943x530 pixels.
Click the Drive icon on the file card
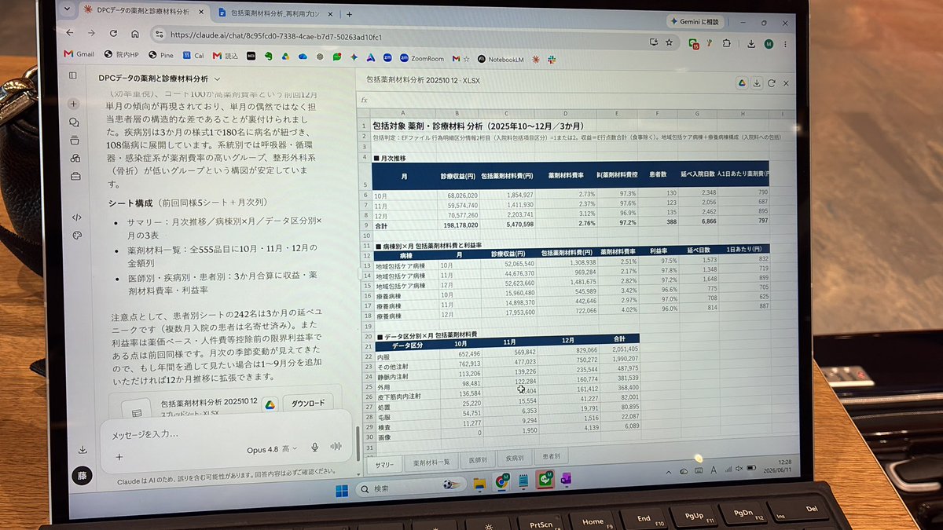(x=270, y=404)
